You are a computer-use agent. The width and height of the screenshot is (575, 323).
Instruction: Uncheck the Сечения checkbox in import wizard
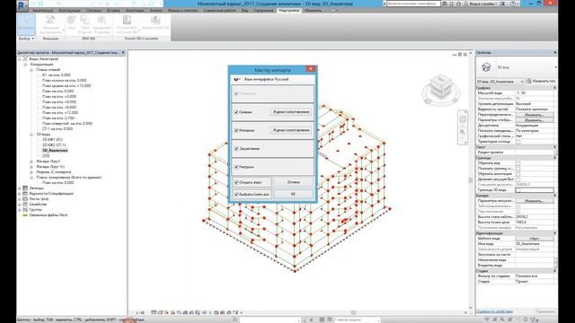click(x=236, y=112)
